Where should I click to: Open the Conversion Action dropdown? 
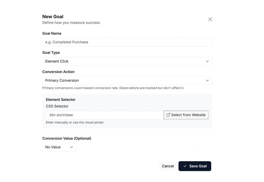[127, 80]
